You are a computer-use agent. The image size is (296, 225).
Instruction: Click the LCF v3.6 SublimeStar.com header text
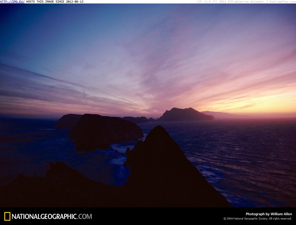click(246, 2)
